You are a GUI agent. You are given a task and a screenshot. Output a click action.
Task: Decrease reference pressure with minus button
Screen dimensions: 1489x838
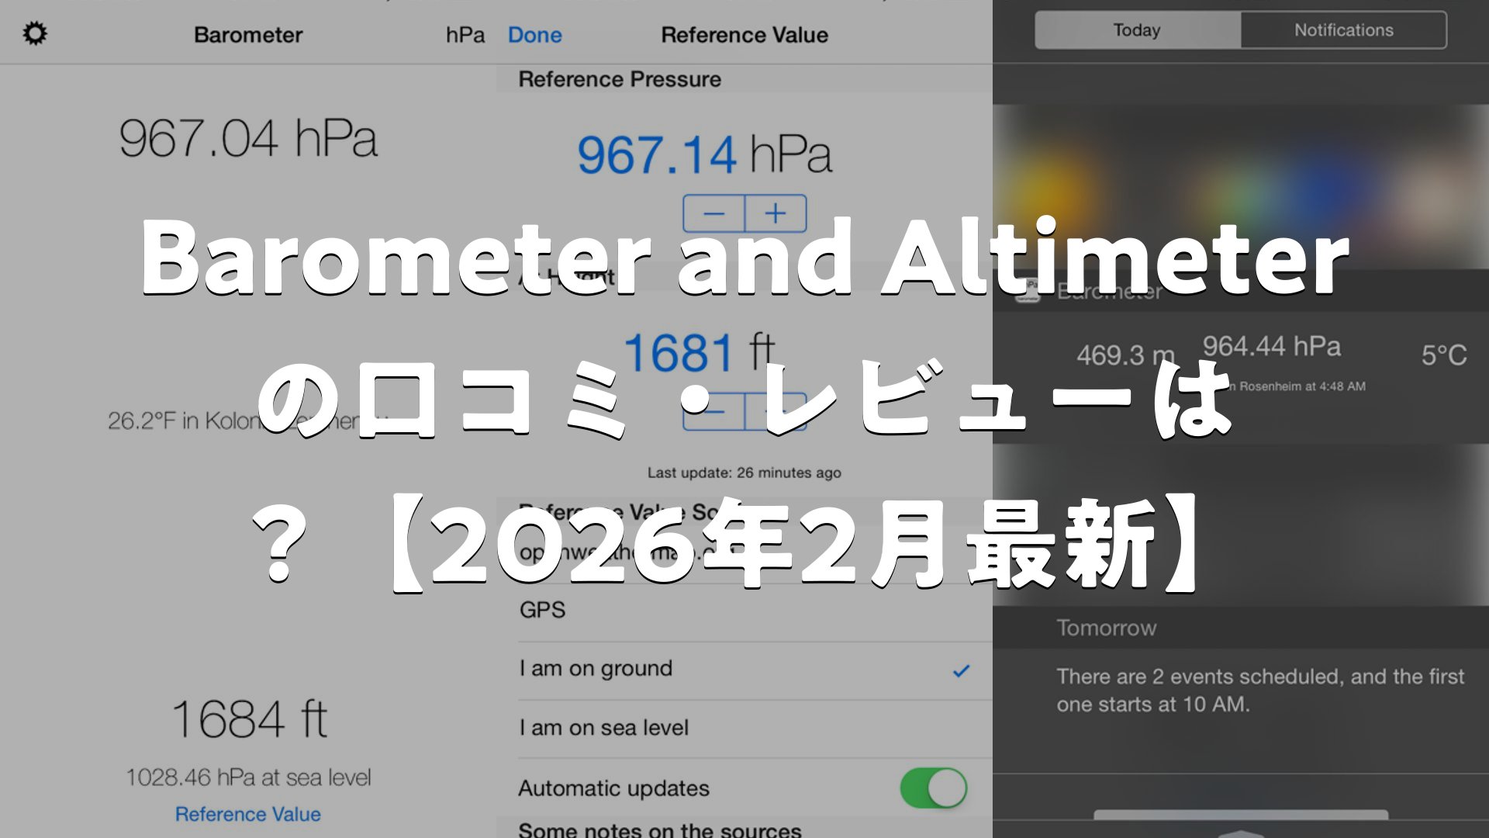point(713,213)
